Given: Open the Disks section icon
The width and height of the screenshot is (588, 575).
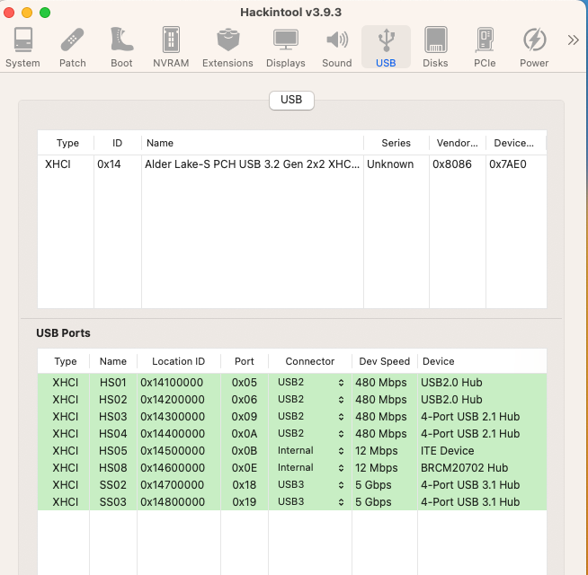Looking at the screenshot, I should (x=435, y=47).
